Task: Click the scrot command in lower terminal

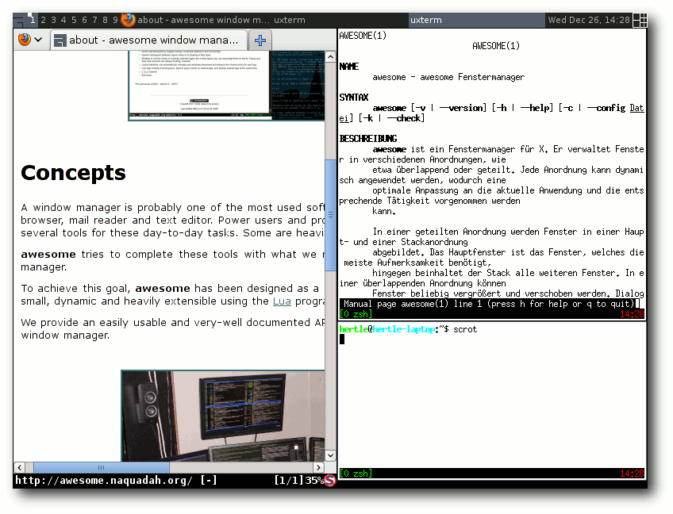Action: [x=465, y=329]
